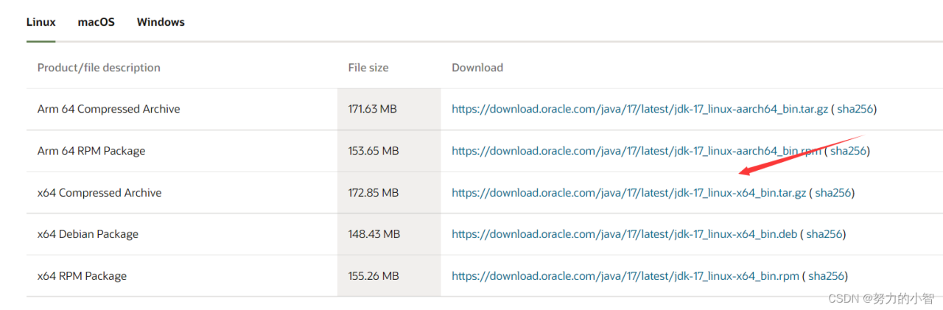Screen dimensions: 943x310
Task: Download the linux-x64 deb package link
Action: point(624,234)
